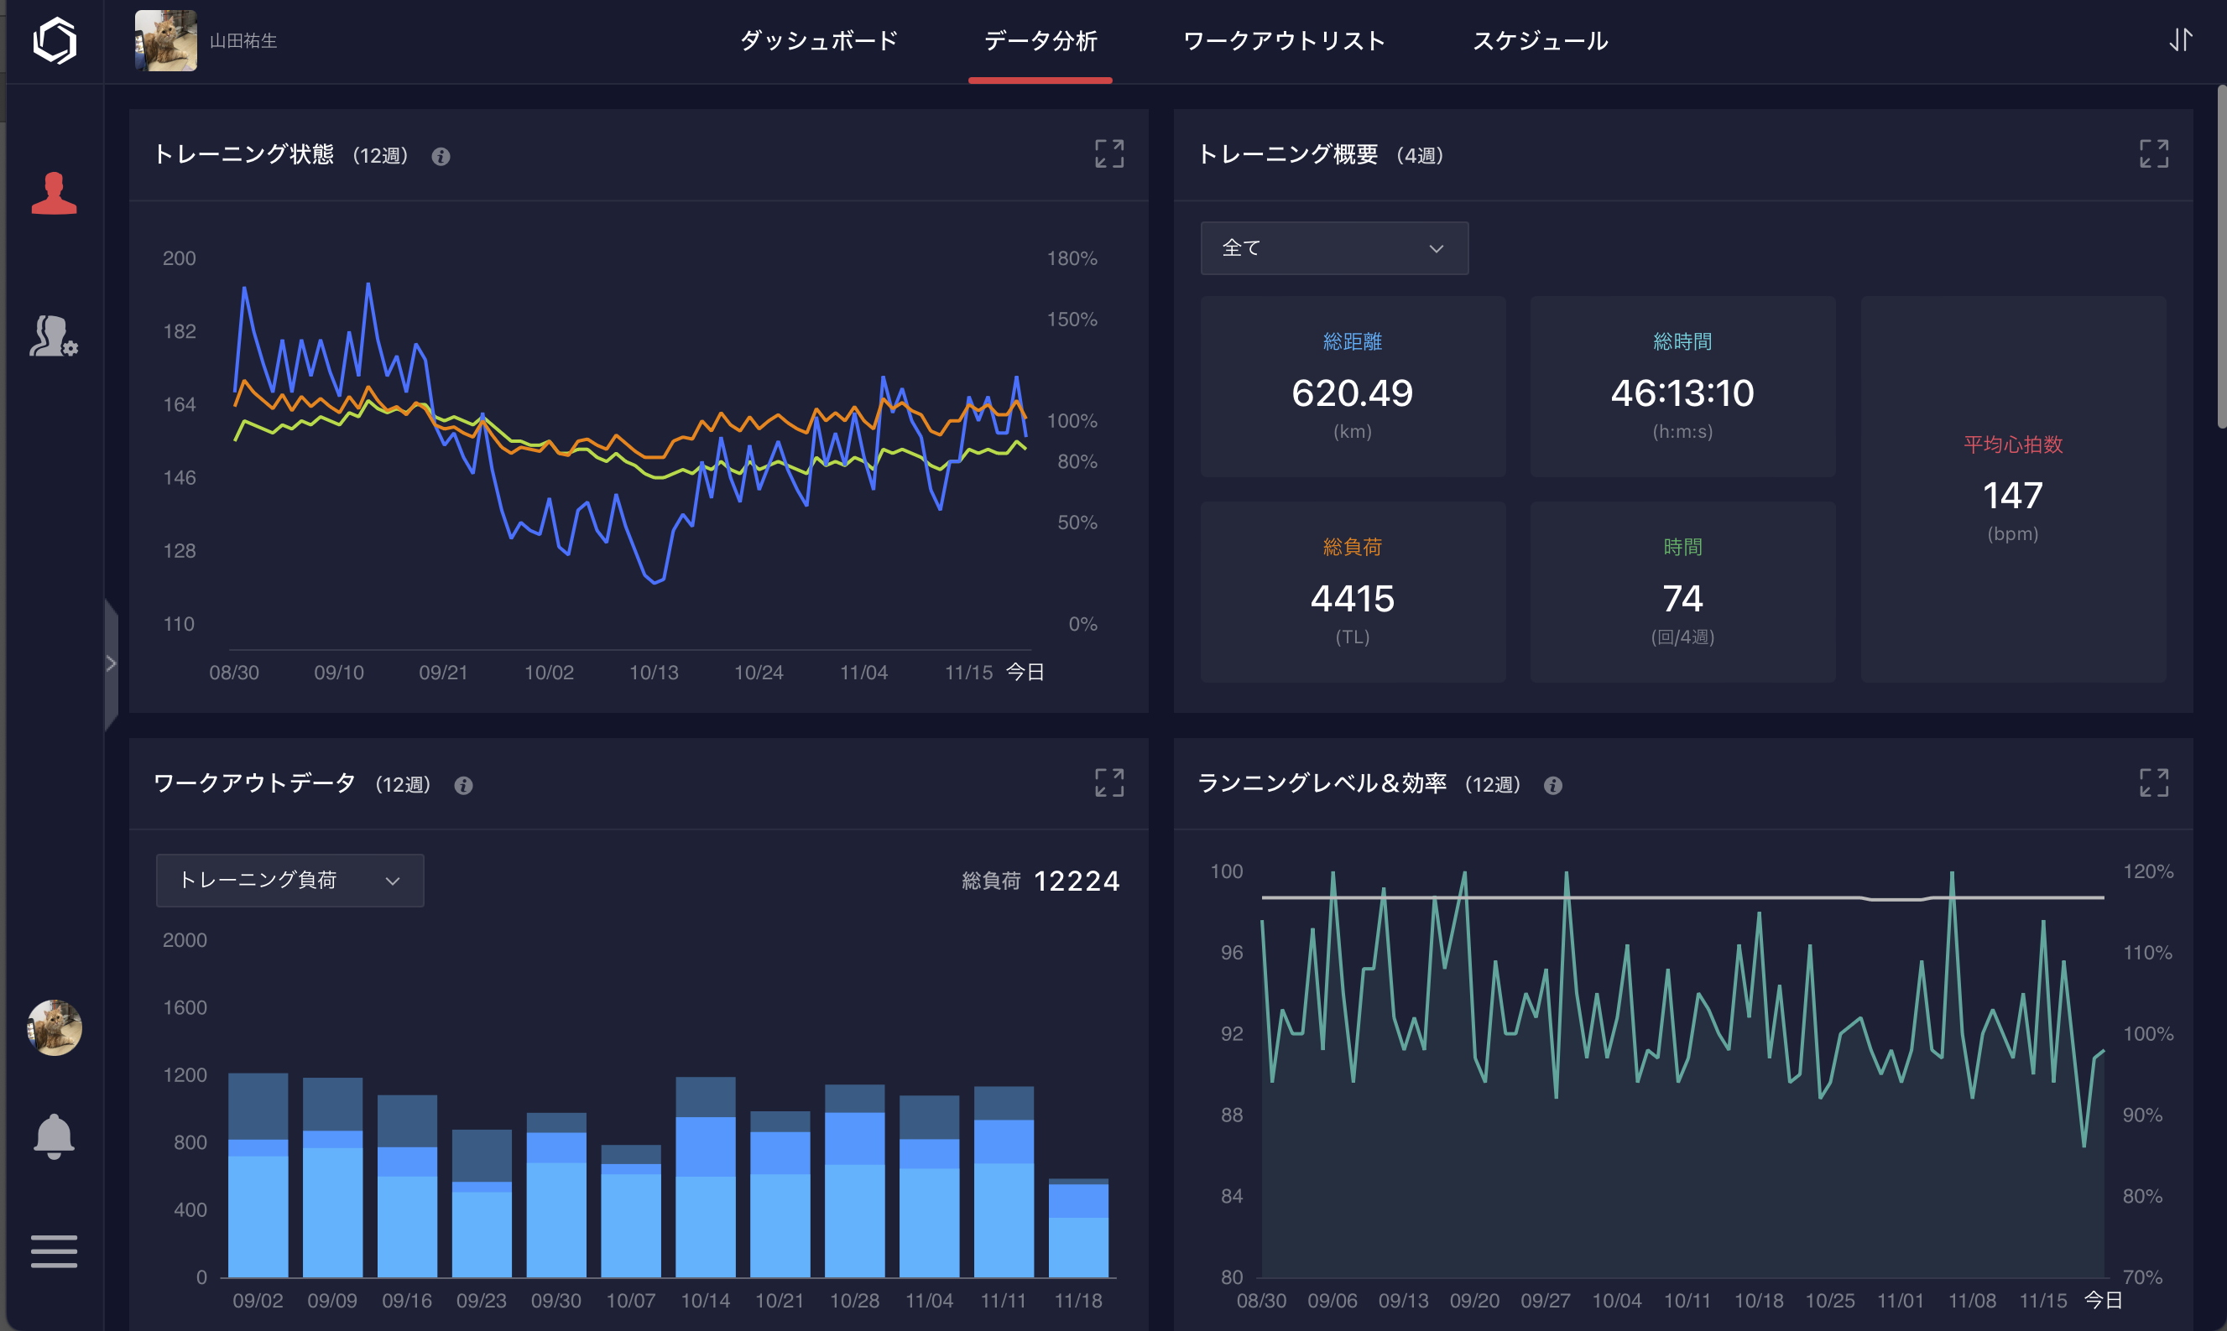Viewport: 2227px width, 1331px height.
Task: Click the COROS logo icon
Action: [54, 40]
